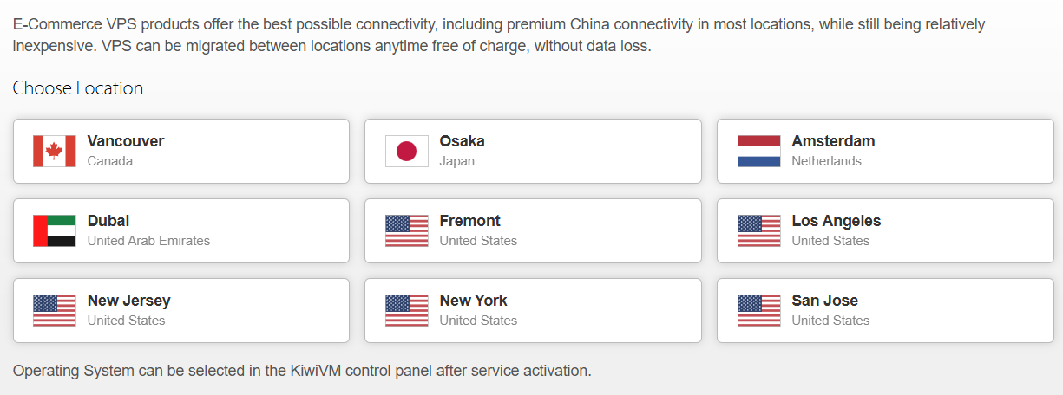Click the flag icon beside New Jersey
1063x395 pixels.
pyautogui.click(x=54, y=310)
